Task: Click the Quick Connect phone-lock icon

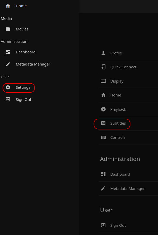Action: tap(103, 67)
